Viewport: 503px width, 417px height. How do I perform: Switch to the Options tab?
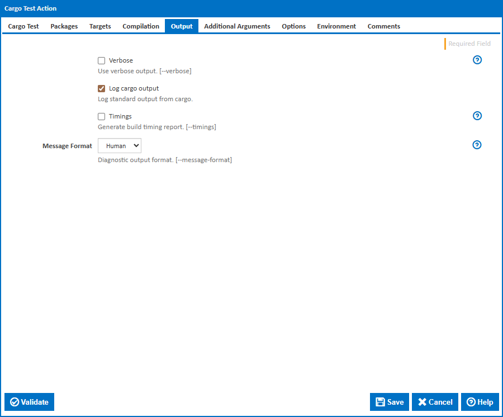coord(293,26)
